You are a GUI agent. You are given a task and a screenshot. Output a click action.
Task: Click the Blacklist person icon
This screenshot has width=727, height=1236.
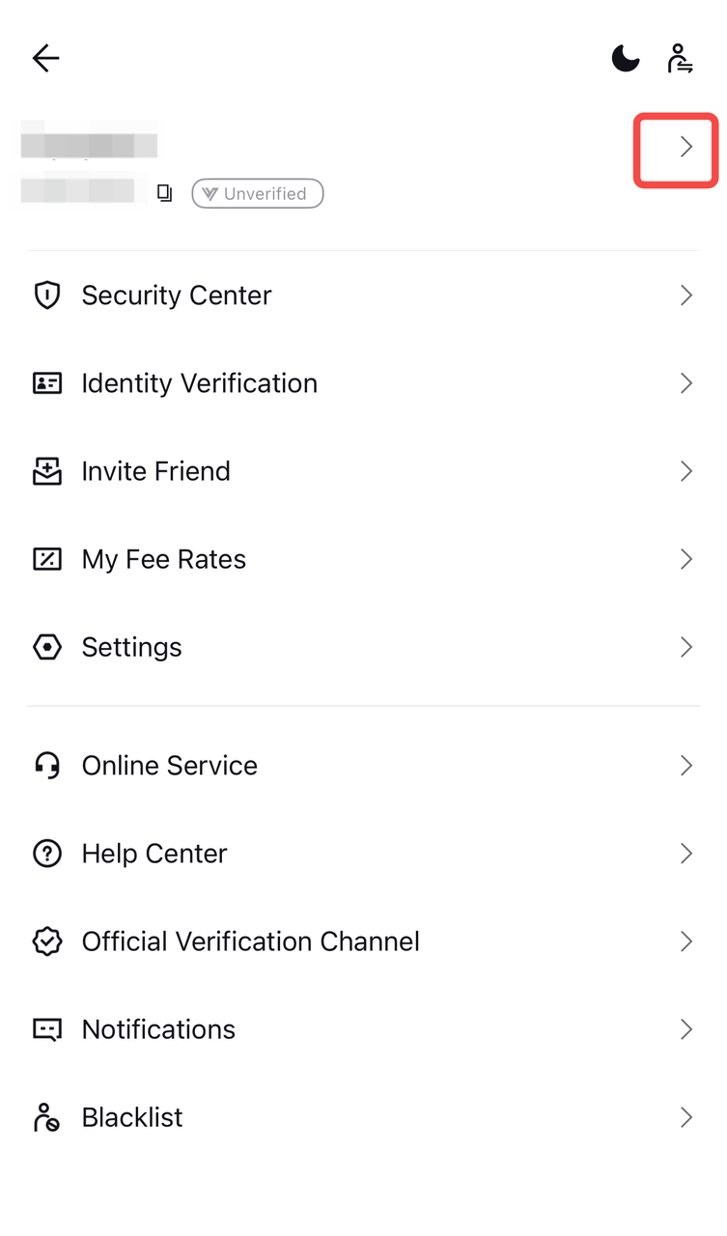point(46,1117)
